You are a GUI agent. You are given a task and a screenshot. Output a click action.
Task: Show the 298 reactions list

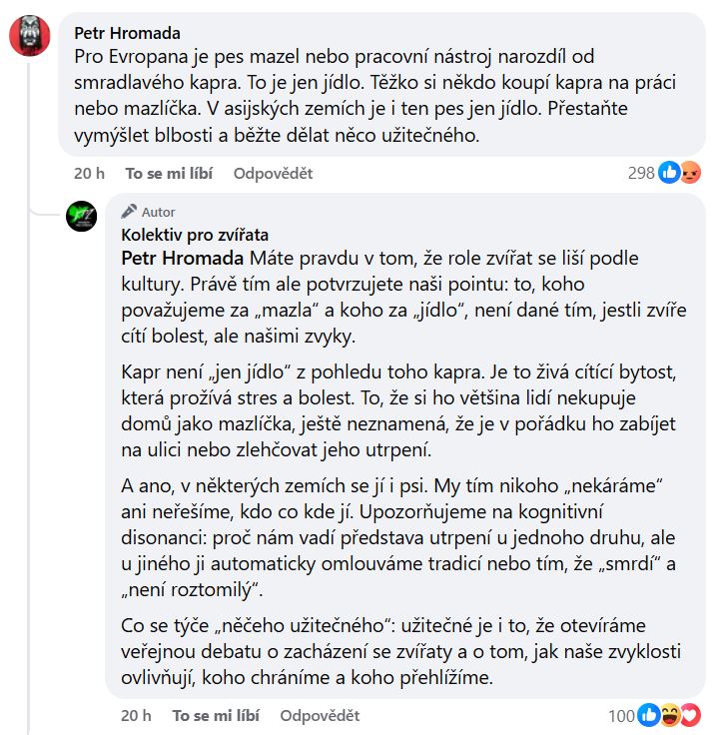pyautogui.click(x=640, y=173)
